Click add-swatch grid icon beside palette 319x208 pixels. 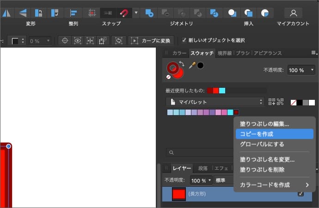point(272,102)
